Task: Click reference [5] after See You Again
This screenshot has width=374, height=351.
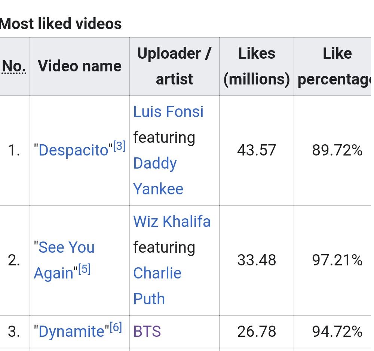Action: 85,269
